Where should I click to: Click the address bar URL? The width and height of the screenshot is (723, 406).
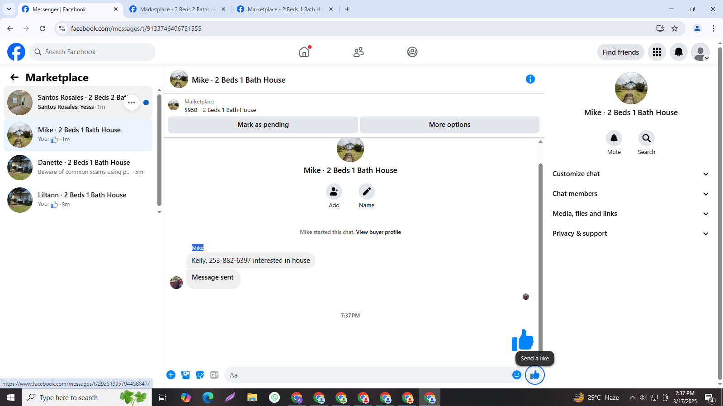click(136, 28)
